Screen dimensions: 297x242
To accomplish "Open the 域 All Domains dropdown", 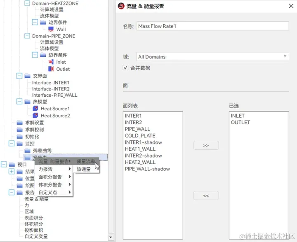I will pos(212,56).
